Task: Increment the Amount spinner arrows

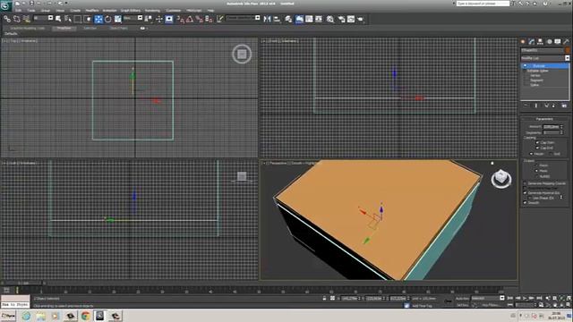Action: click(561, 127)
